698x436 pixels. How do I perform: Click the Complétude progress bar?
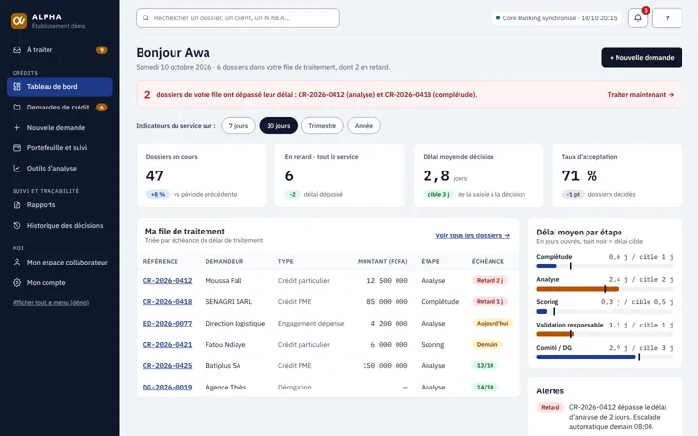coord(605,266)
